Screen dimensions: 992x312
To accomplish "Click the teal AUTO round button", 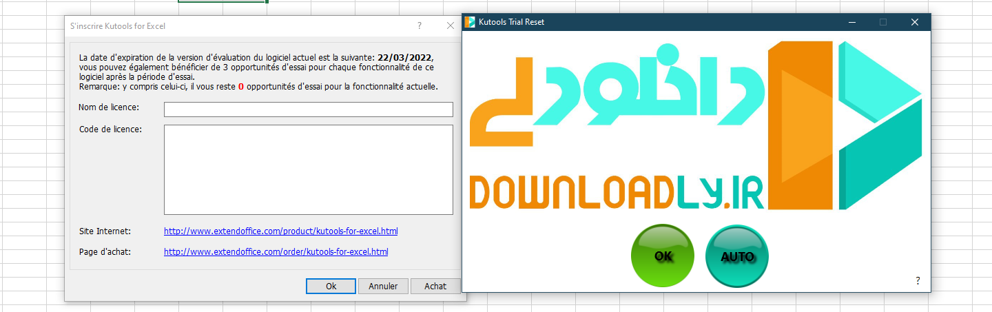I will [x=737, y=256].
